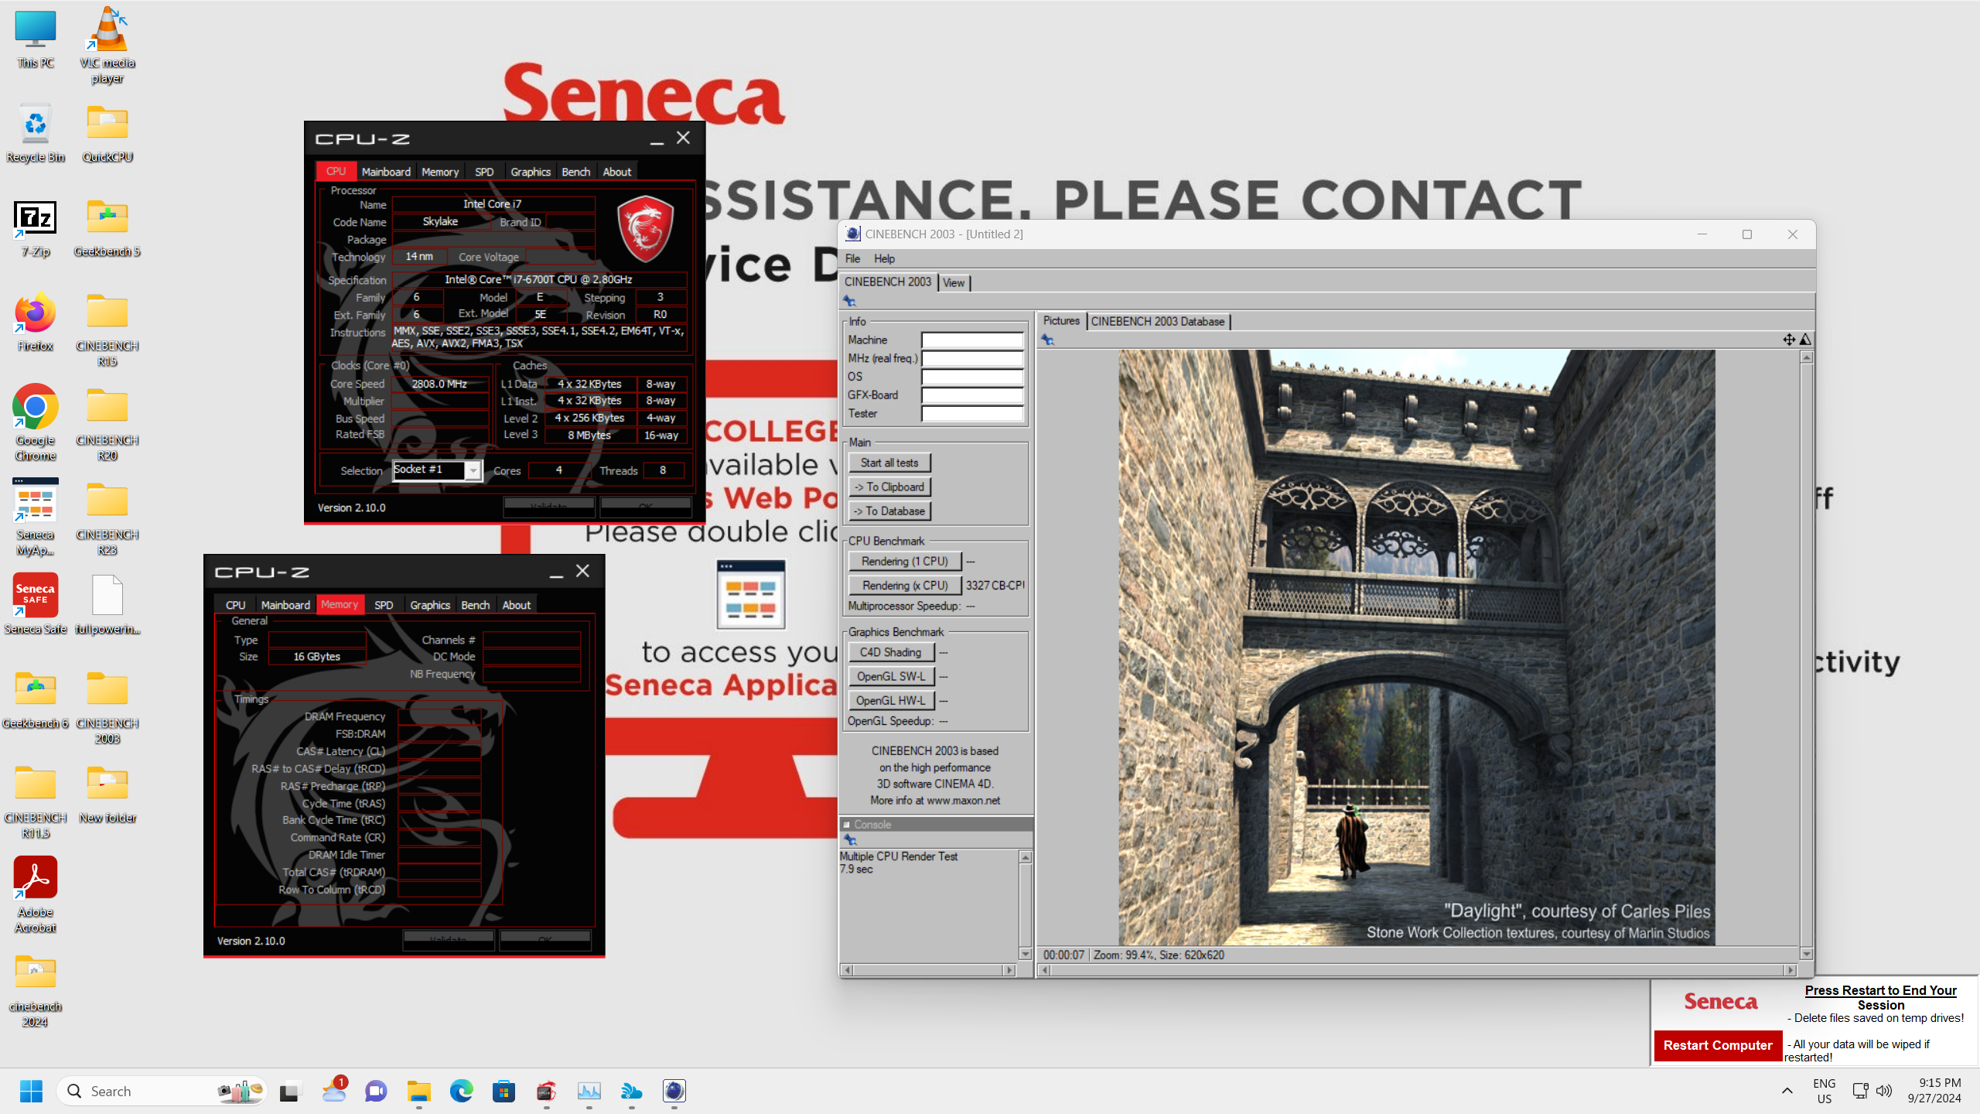Open the CINEBENCH R23 folder
This screenshot has width=1980, height=1114.
(108, 518)
